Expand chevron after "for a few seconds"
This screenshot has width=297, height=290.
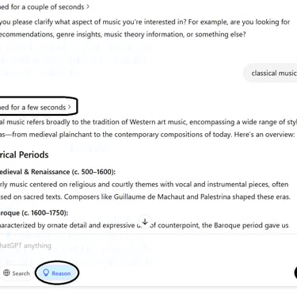pyautogui.click(x=69, y=107)
